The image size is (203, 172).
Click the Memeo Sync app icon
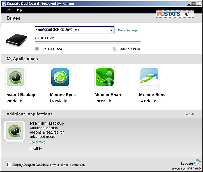(60, 77)
